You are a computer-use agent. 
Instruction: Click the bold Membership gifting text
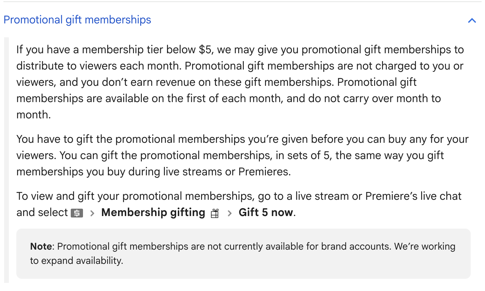pyautogui.click(x=153, y=212)
